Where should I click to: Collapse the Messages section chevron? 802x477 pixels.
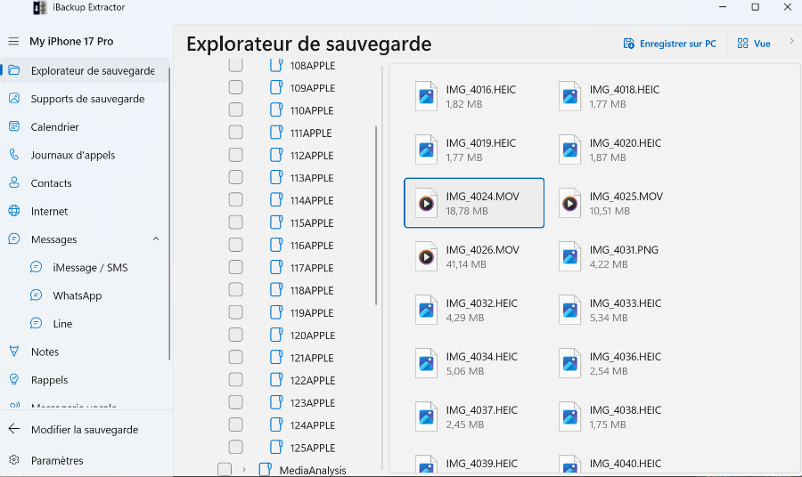pos(156,239)
